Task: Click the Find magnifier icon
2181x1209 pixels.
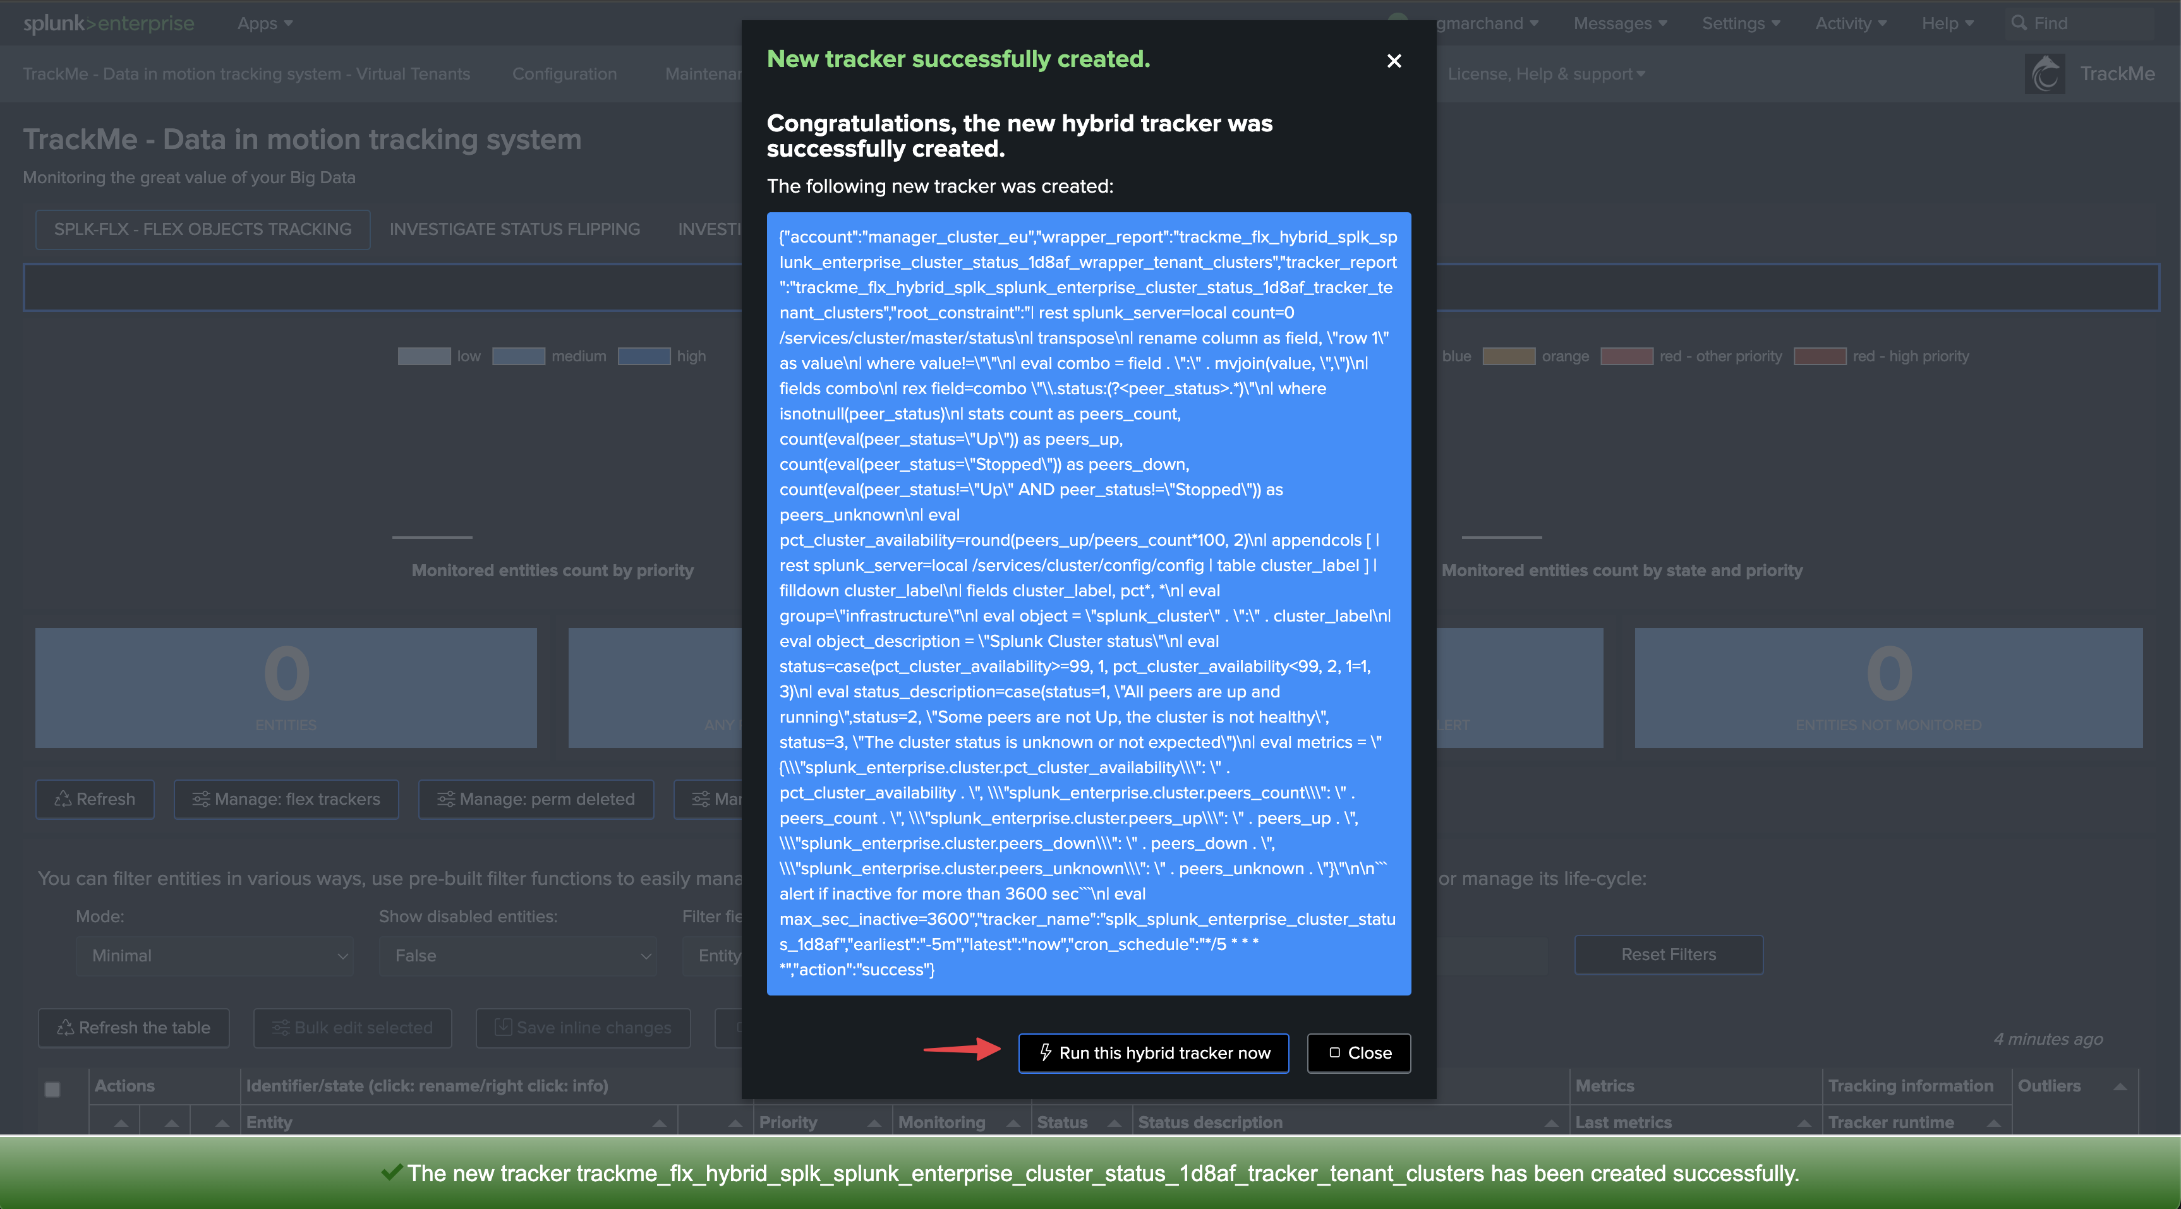Action: (x=2019, y=23)
